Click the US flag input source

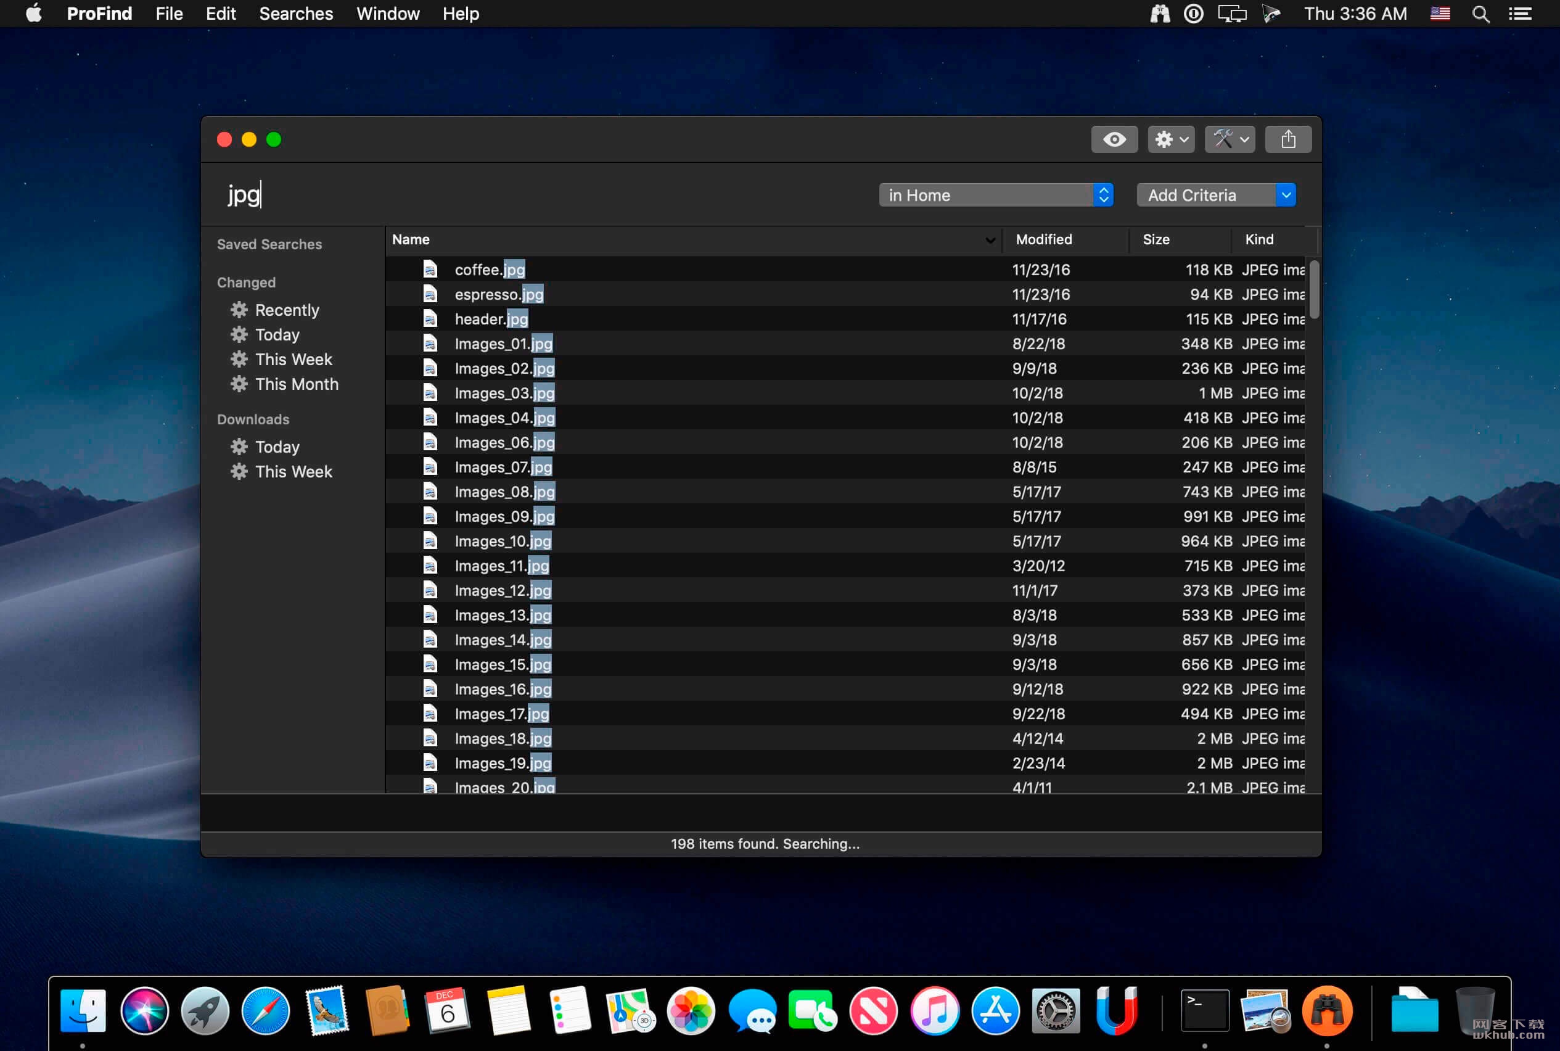click(x=1440, y=14)
